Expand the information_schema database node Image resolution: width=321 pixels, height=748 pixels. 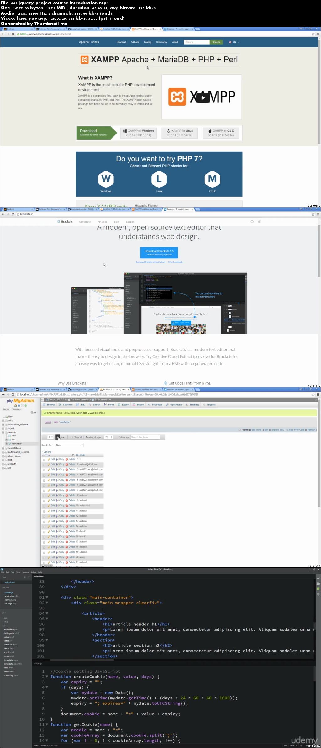(x=3, y=424)
